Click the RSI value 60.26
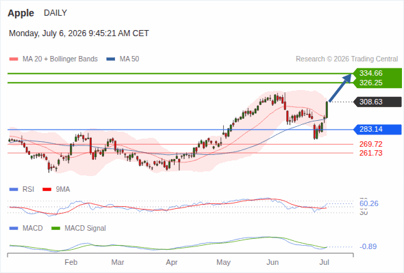This screenshot has height=273, width=404. point(368,203)
